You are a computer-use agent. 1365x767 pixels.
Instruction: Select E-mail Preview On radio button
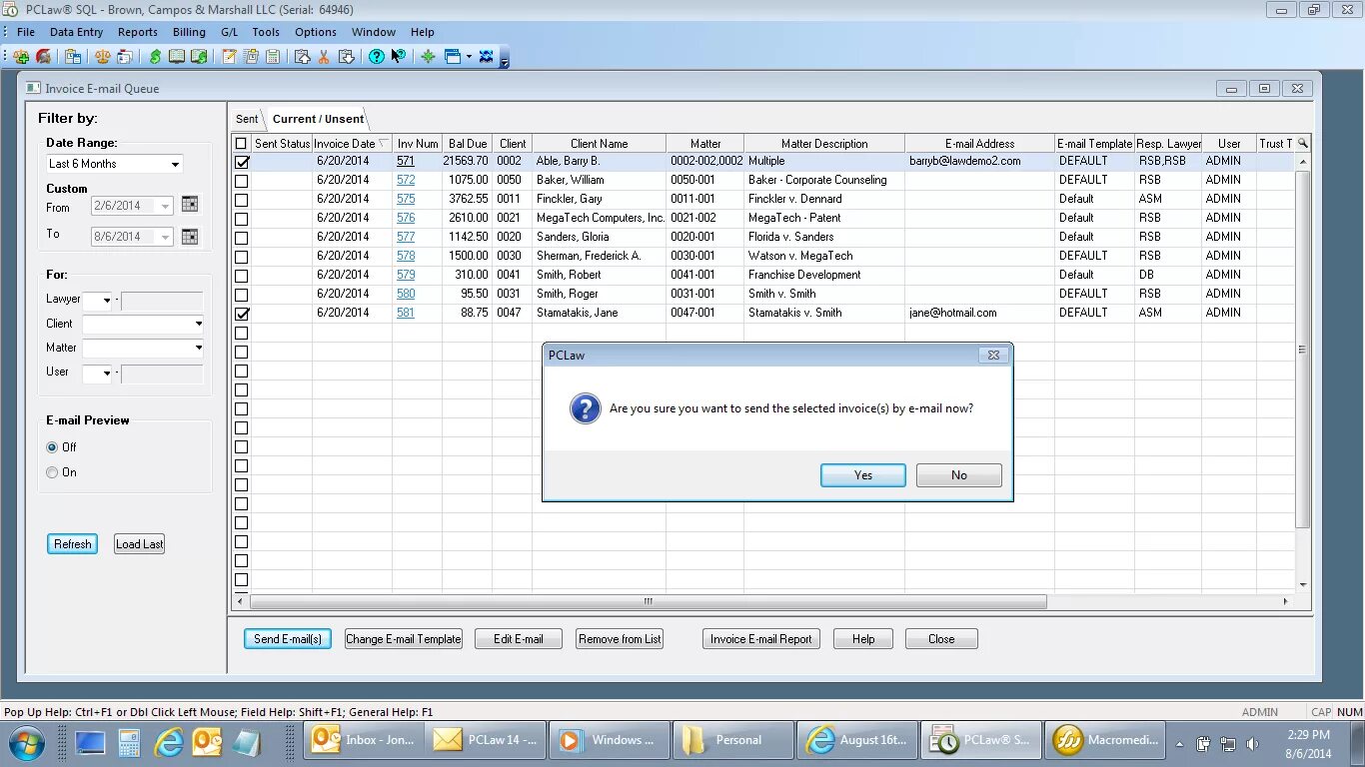52,472
